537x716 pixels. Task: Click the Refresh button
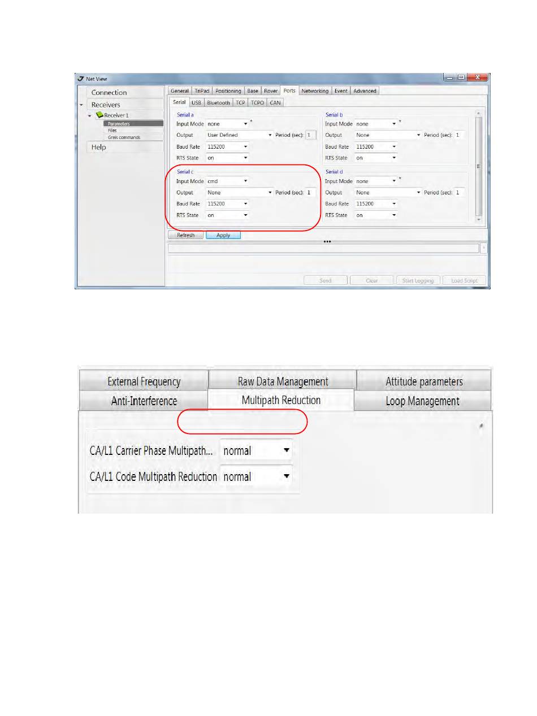point(185,236)
